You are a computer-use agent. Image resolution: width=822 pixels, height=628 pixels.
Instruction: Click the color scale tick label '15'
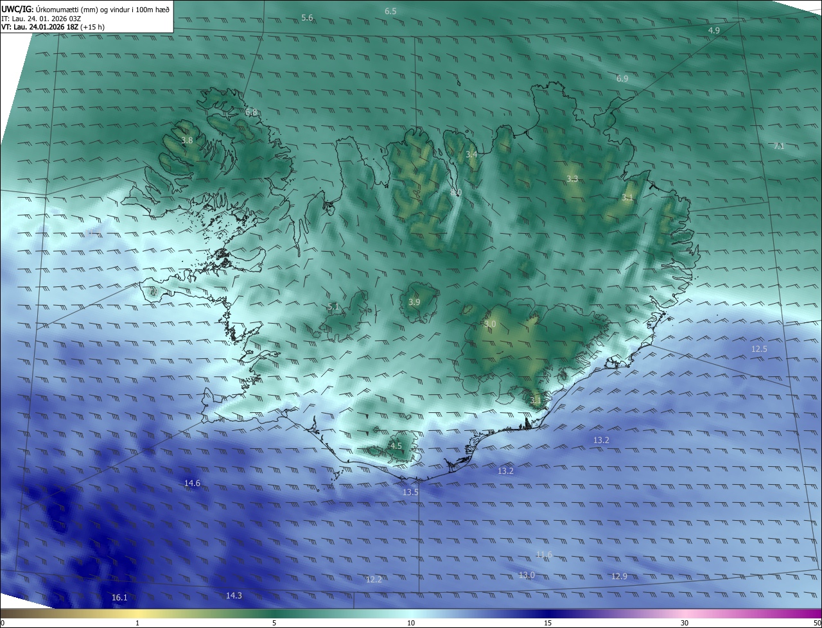548,624
